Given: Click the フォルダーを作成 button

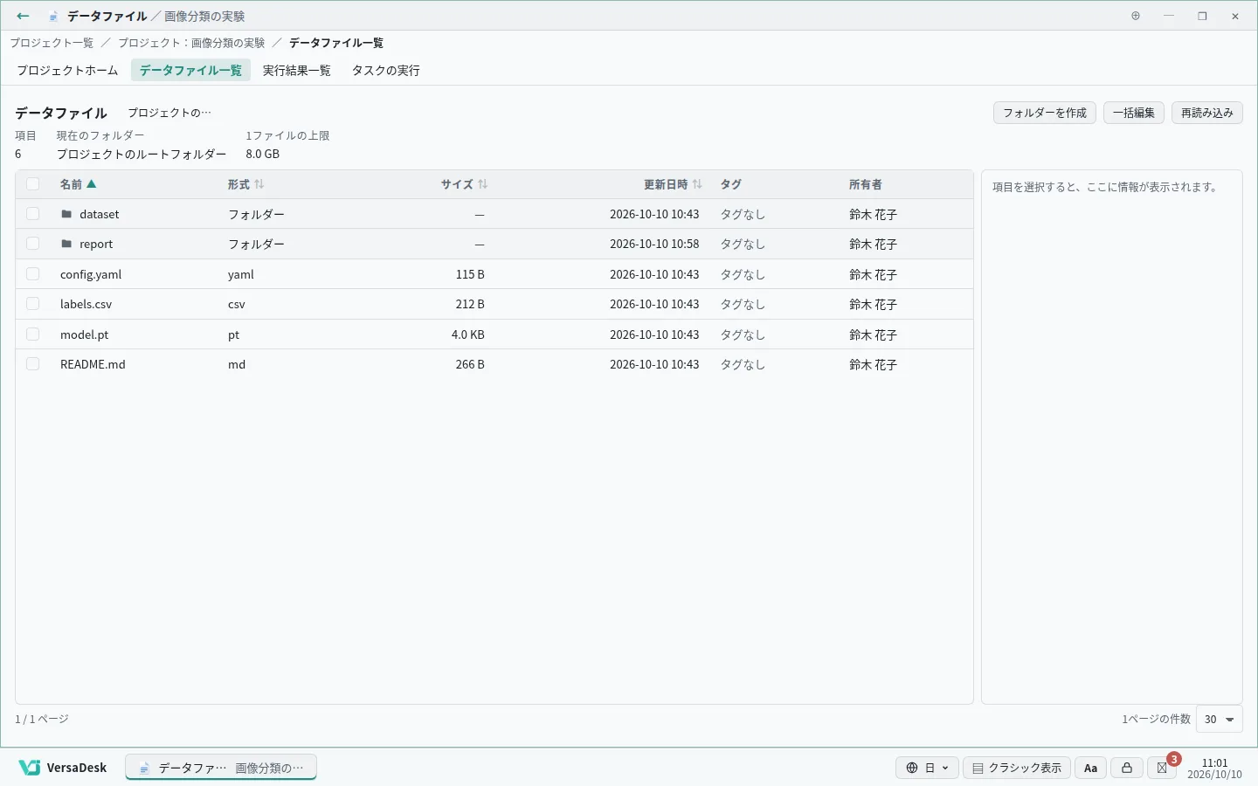Looking at the screenshot, I should point(1045,113).
